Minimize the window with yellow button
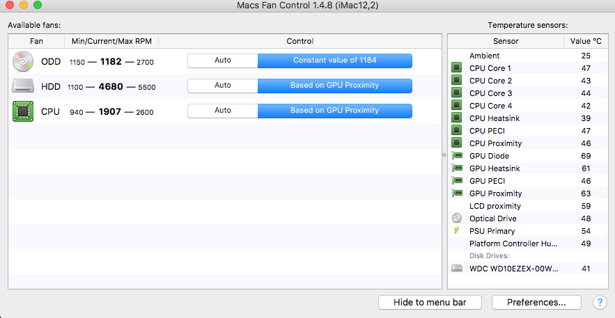The height and width of the screenshot is (318, 615). 24,5
